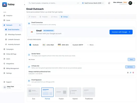Open the SaaS Connect Berlin 2026 event dropdown
Screen dimensions: 138x103
coord(93,3)
